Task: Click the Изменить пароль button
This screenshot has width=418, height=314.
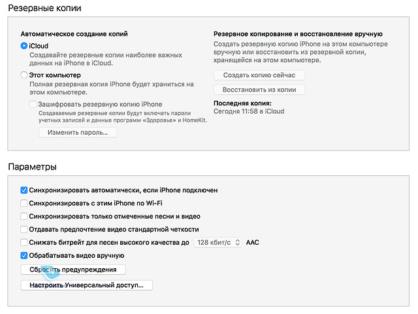Action: tap(78, 132)
